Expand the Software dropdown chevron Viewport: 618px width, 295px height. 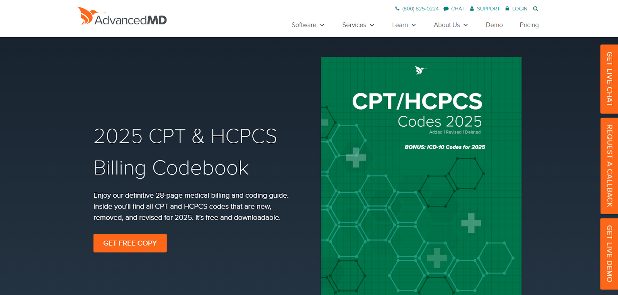(322, 25)
